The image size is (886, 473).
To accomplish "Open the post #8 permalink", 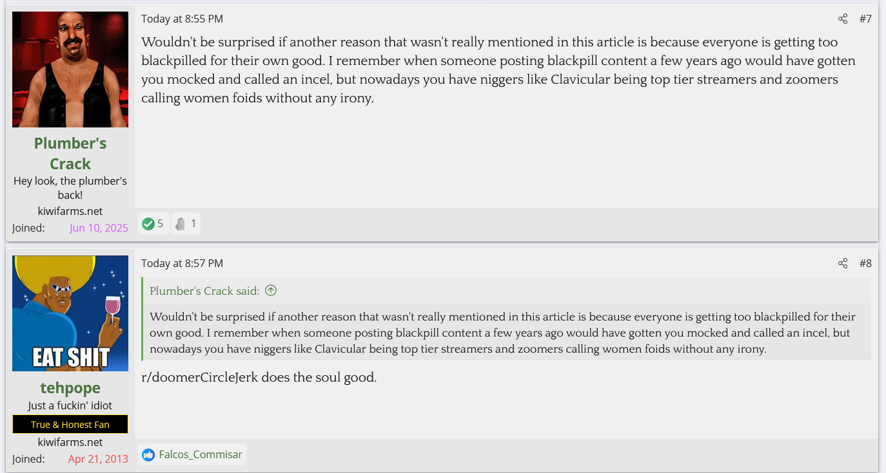I will point(865,263).
